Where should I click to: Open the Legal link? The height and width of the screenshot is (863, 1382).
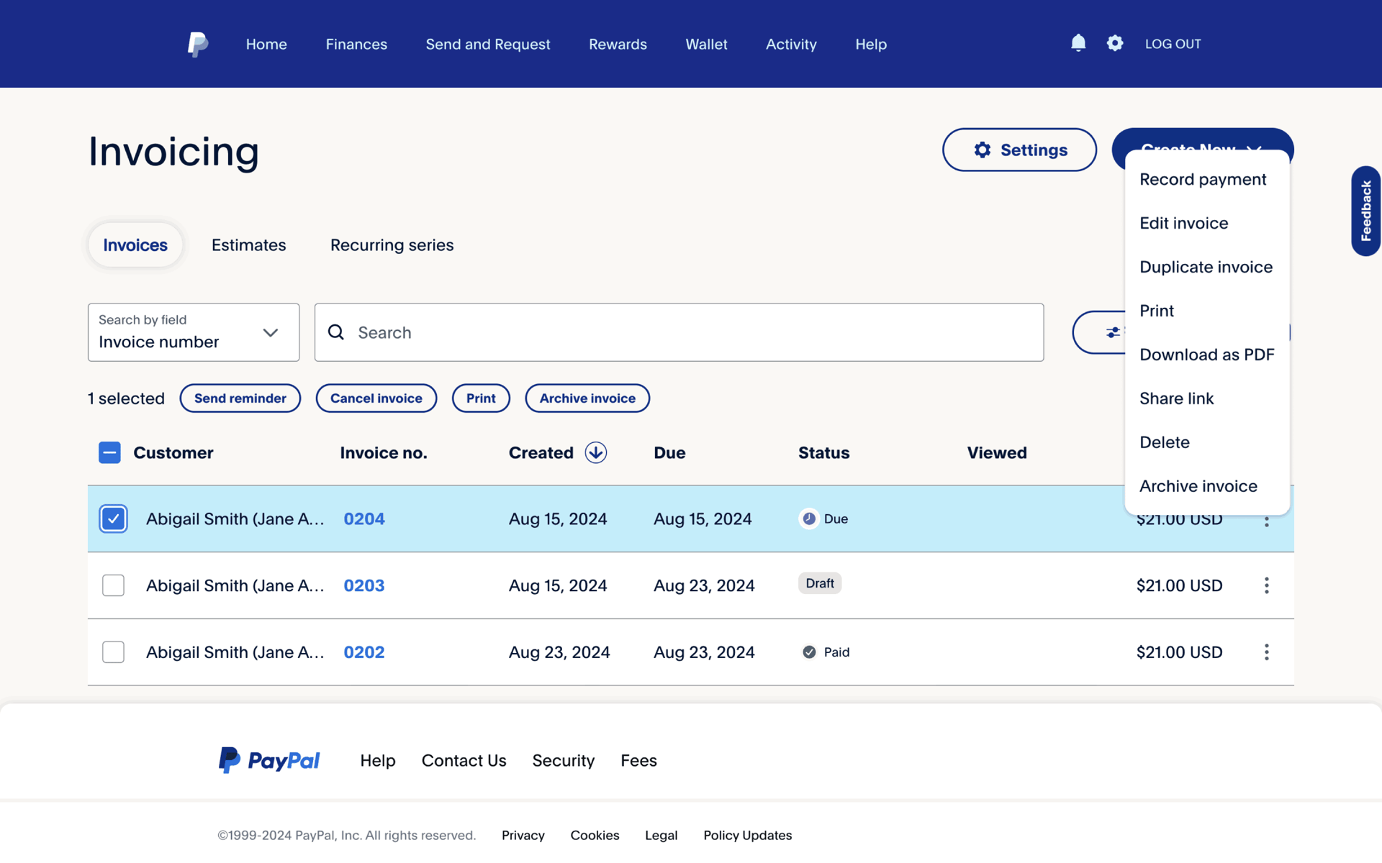click(661, 835)
